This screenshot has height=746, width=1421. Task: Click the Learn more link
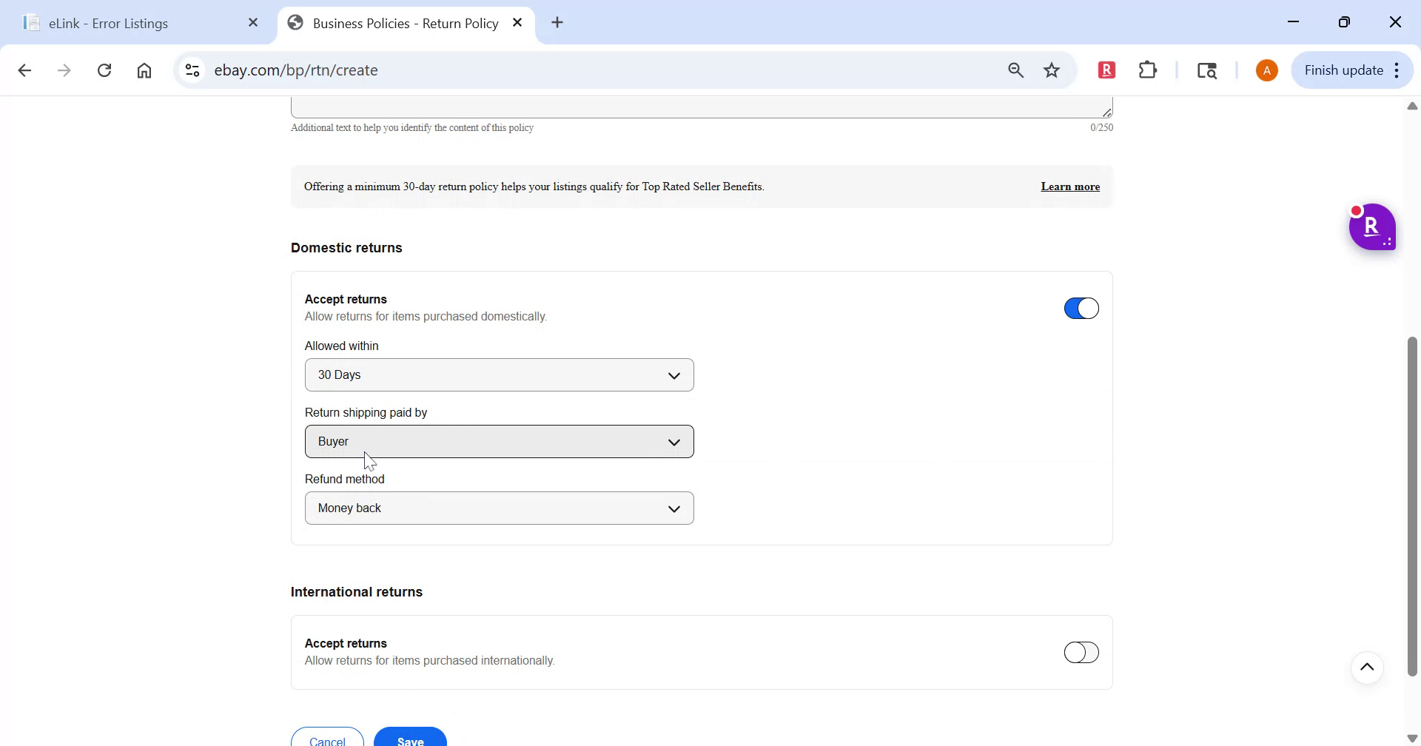(x=1070, y=186)
